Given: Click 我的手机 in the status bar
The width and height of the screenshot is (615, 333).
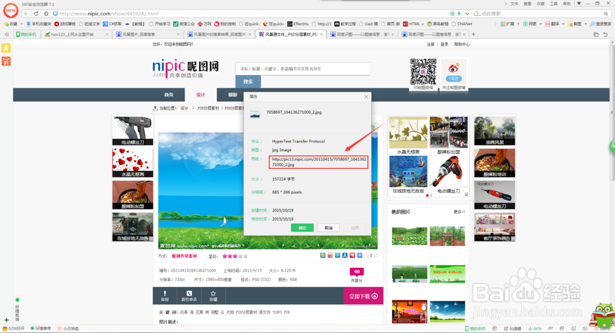Looking at the screenshot, I should [475, 329].
